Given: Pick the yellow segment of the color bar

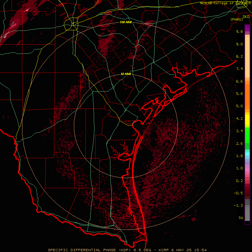Looking at the screenshot, I should pos(247,120).
